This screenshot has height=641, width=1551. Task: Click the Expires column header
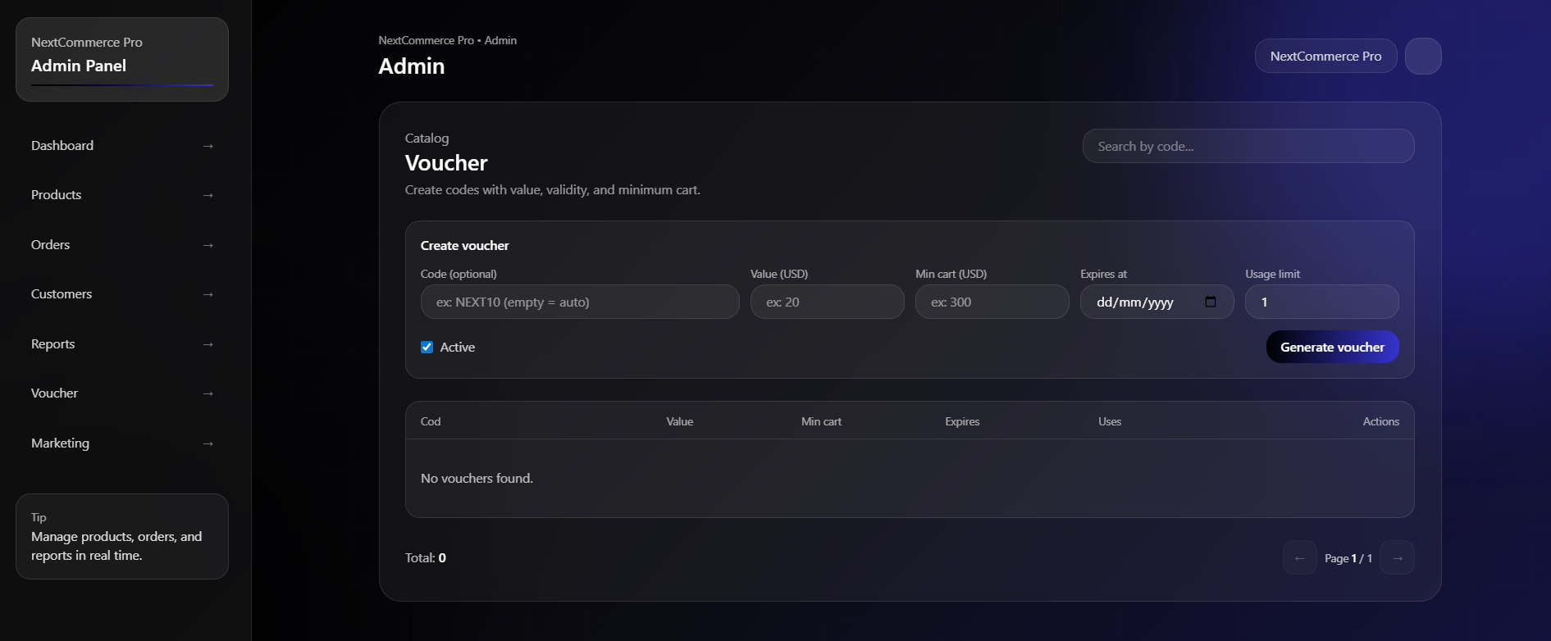coord(962,421)
